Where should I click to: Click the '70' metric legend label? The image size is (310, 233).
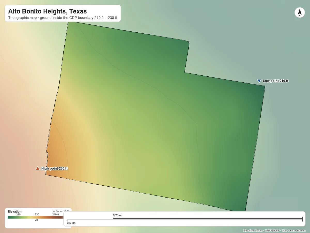pyautogui.click(x=36, y=220)
